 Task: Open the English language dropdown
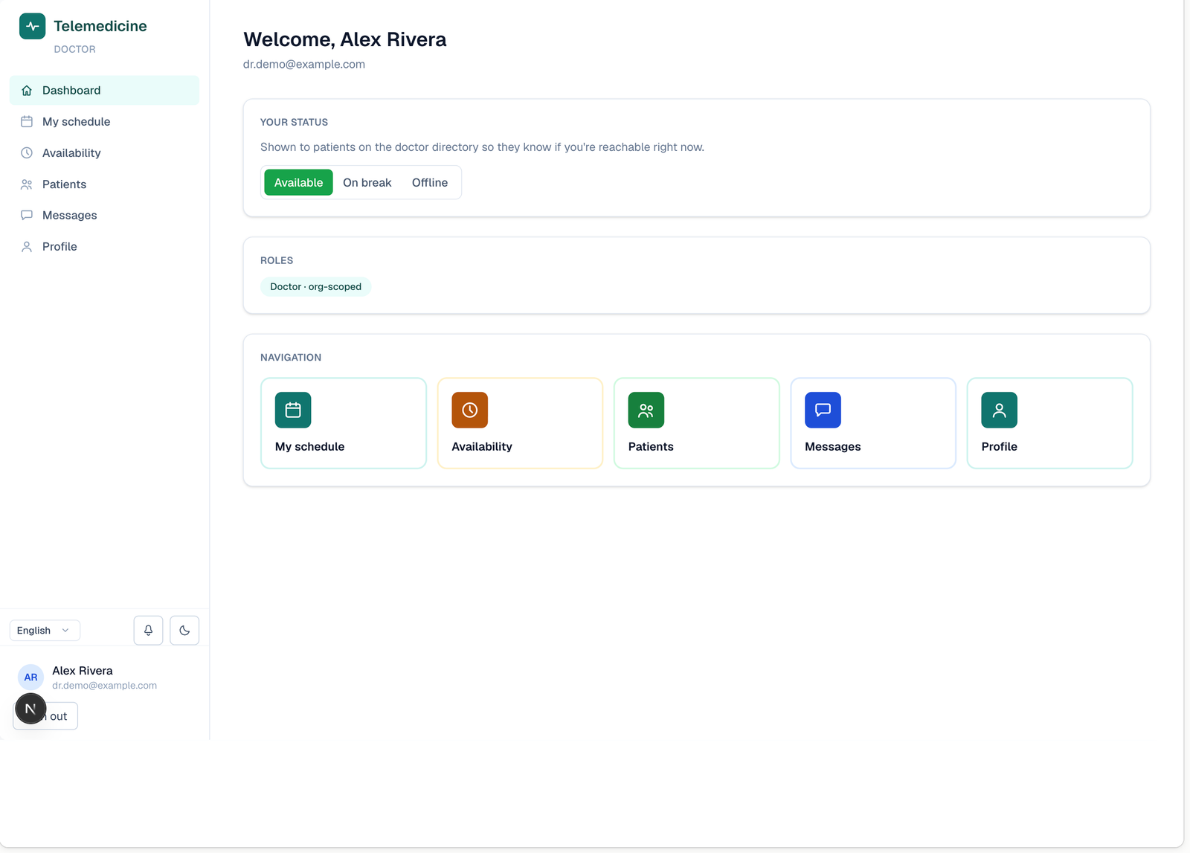[x=45, y=630]
